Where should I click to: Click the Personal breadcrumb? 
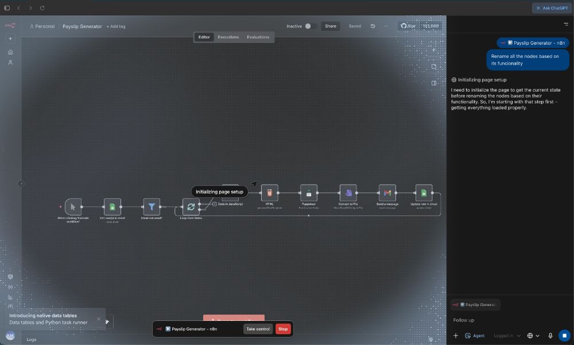tap(42, 26)
